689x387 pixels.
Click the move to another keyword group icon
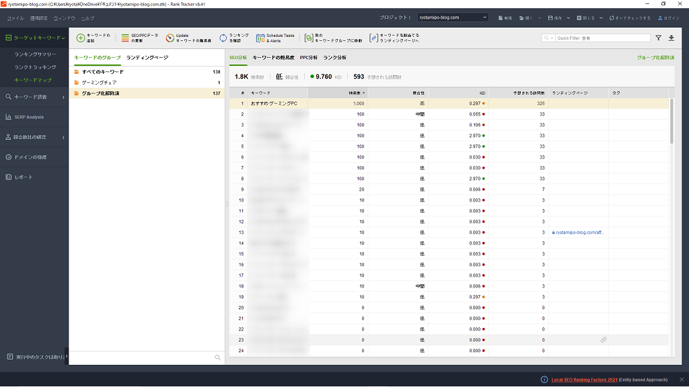(308, 38)
